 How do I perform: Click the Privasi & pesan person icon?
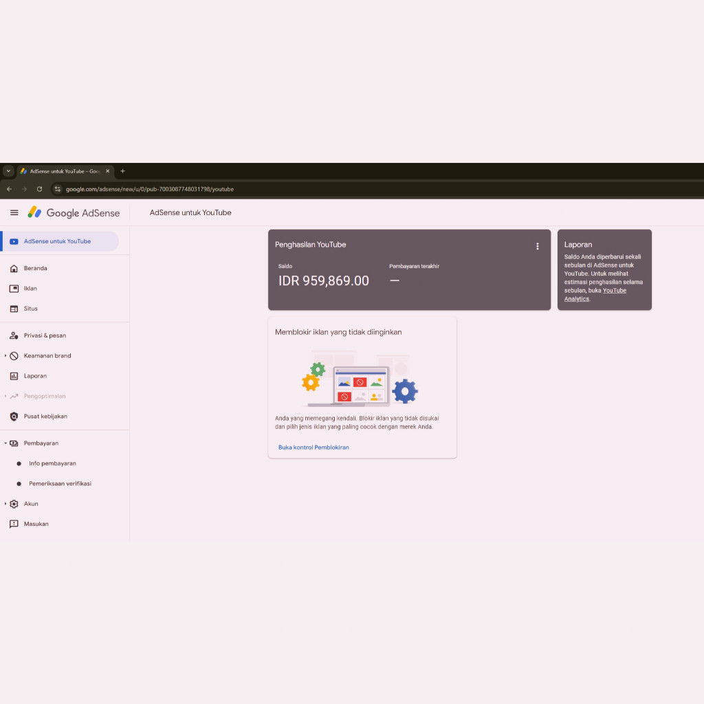click(x=14, y=335)
